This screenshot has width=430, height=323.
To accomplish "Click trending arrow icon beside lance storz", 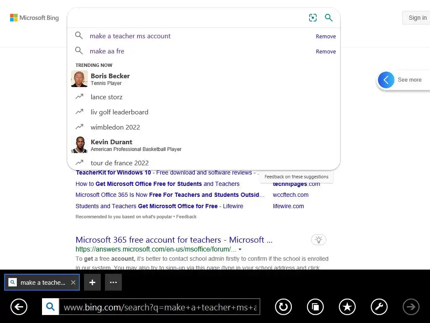I will click(x=79, y=96).
